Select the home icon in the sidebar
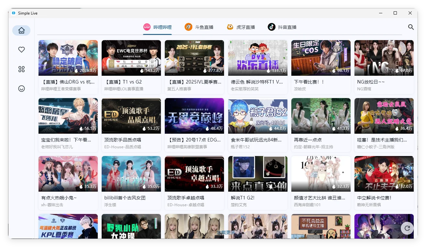426x247 pixels. click(21, 30)
